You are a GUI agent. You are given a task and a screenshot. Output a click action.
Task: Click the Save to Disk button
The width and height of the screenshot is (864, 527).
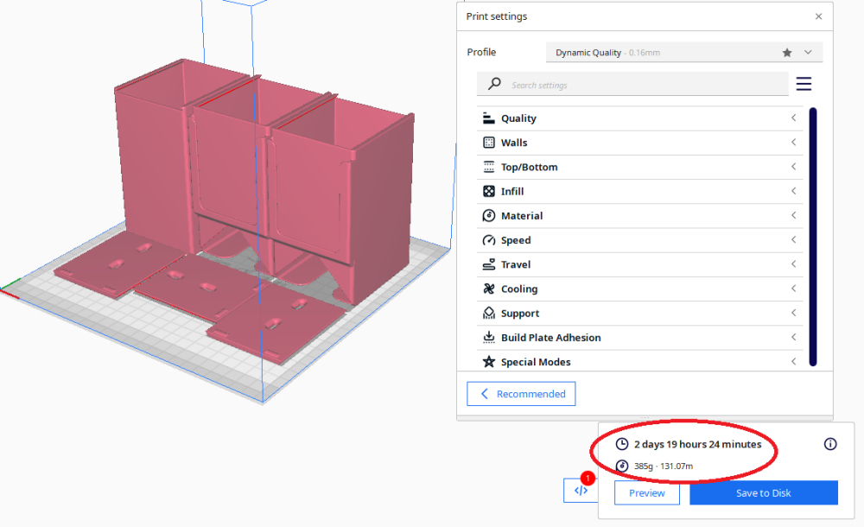click(x=764, y=492)
